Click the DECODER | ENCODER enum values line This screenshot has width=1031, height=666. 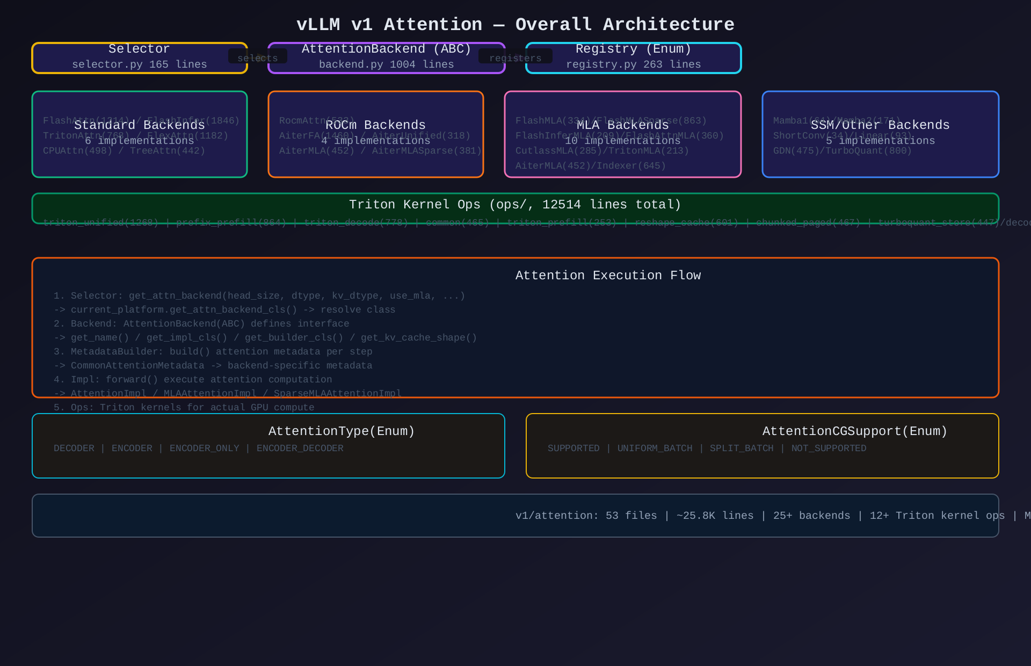pyautogui.click(x=198, y=448)
